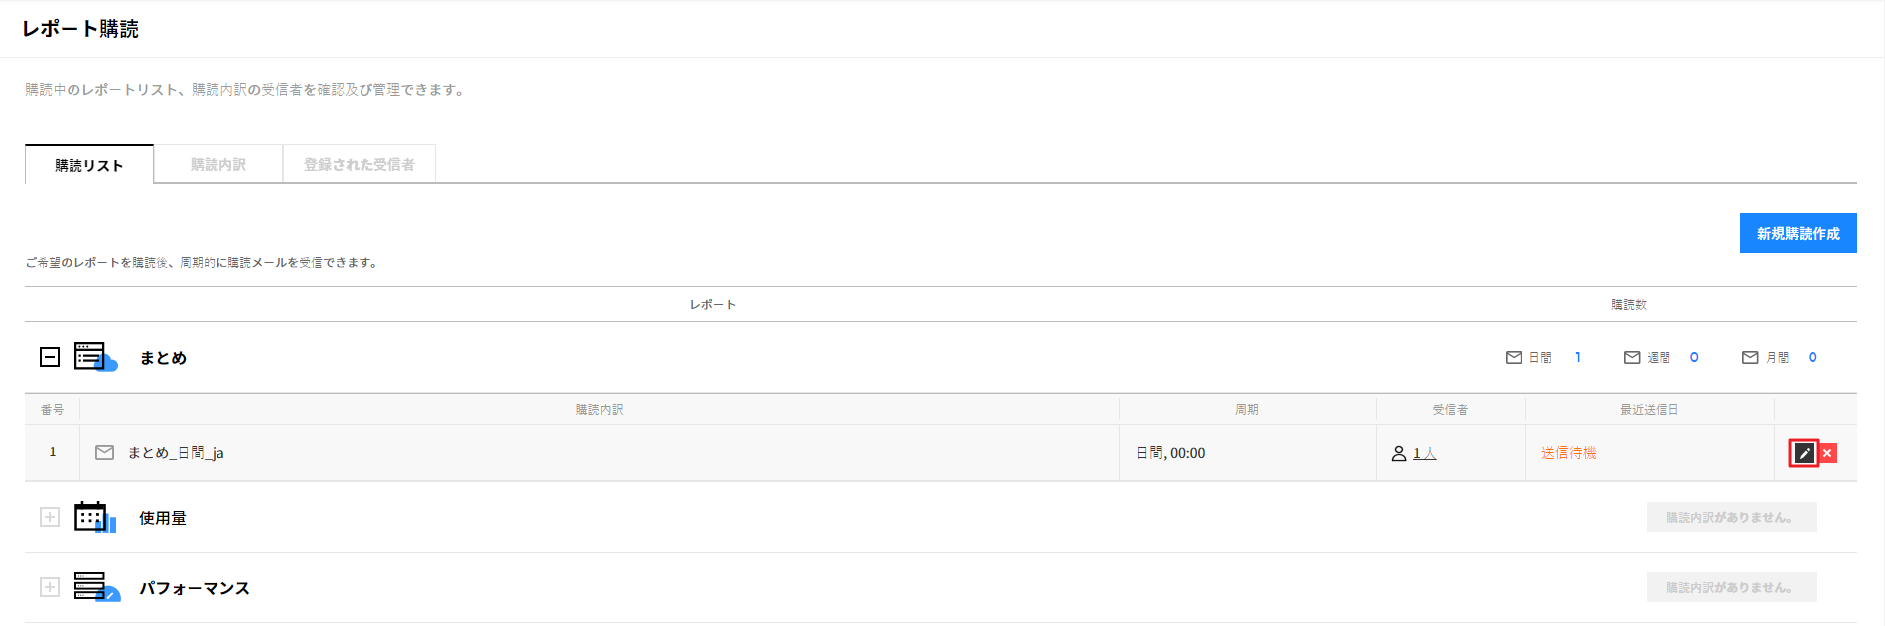Click the 使用量 calendar report icon
1885x626 pixels.
click(94, 517)
